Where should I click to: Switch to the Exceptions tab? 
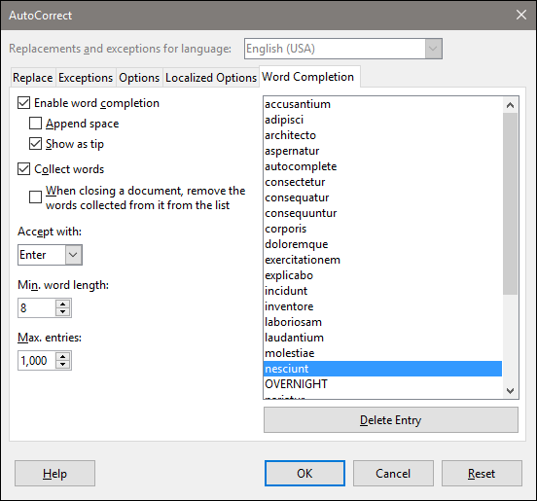click(x=86, y=78)
